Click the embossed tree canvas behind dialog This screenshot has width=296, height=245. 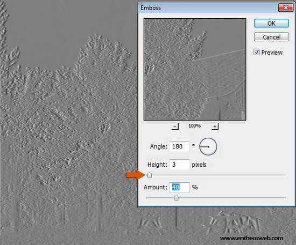[68, 122]
